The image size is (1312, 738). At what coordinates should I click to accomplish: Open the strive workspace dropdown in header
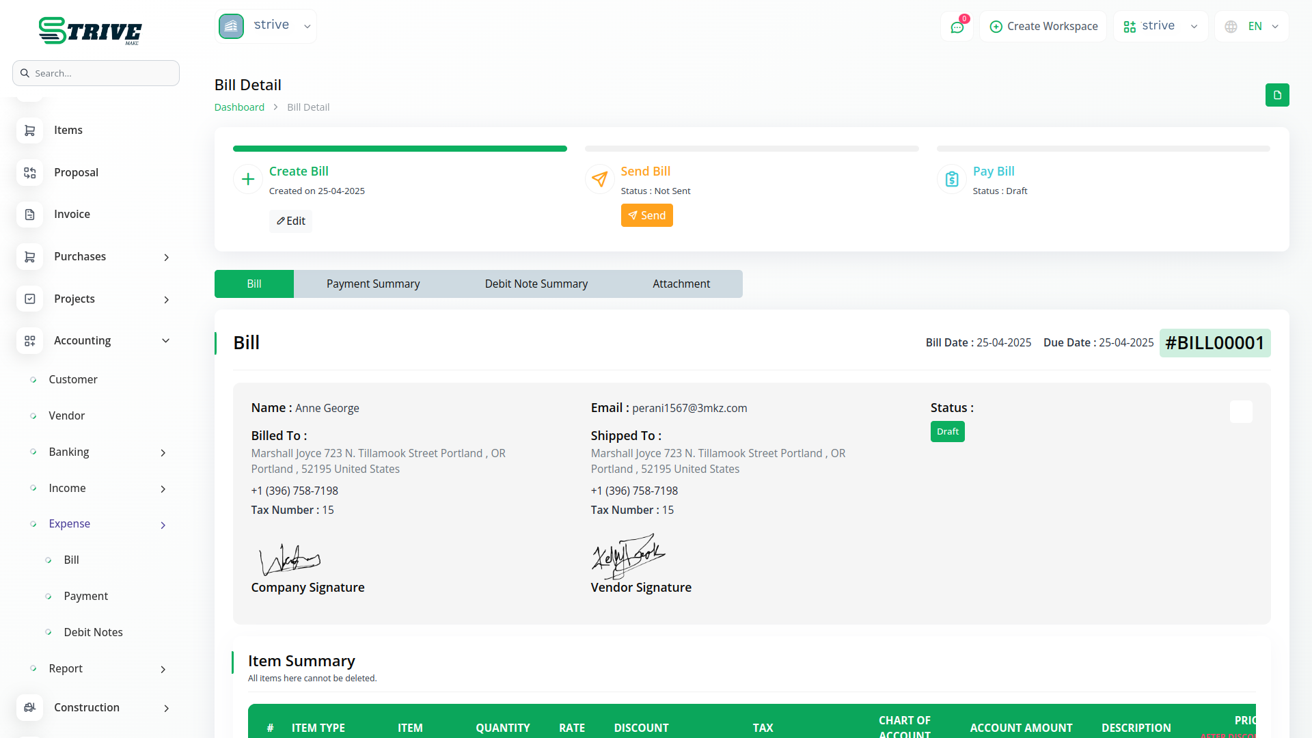(1160, 27)
